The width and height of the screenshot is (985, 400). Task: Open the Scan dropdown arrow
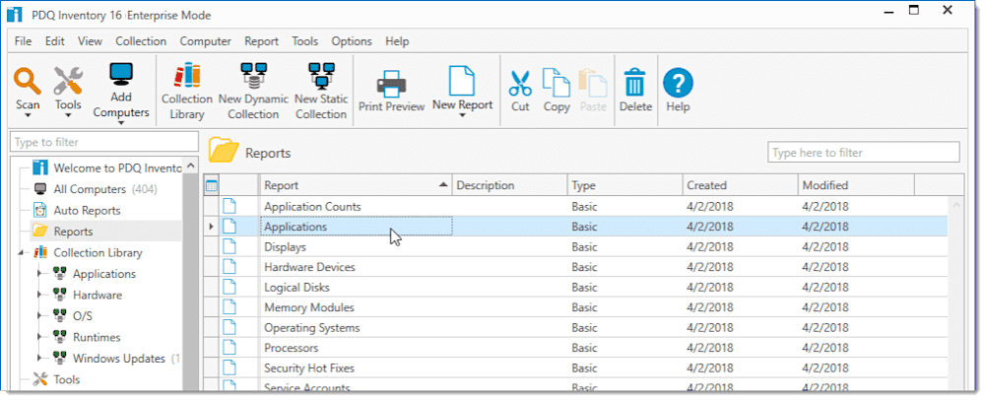pyautogui.click(x=28, y=115)
